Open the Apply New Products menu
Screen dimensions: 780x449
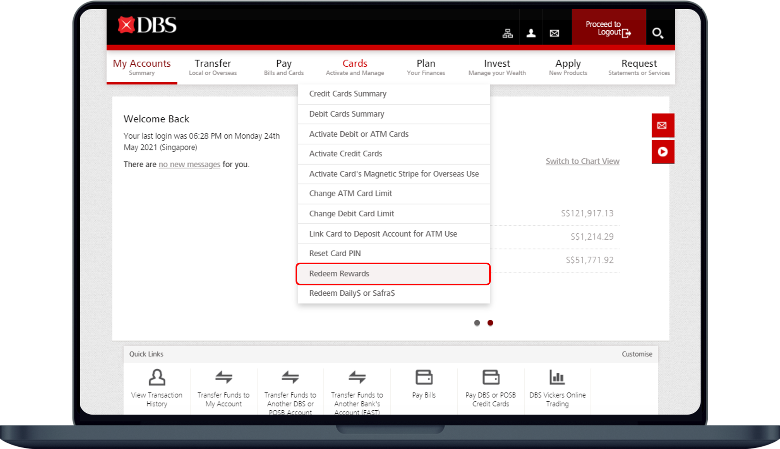pos(568,67)
